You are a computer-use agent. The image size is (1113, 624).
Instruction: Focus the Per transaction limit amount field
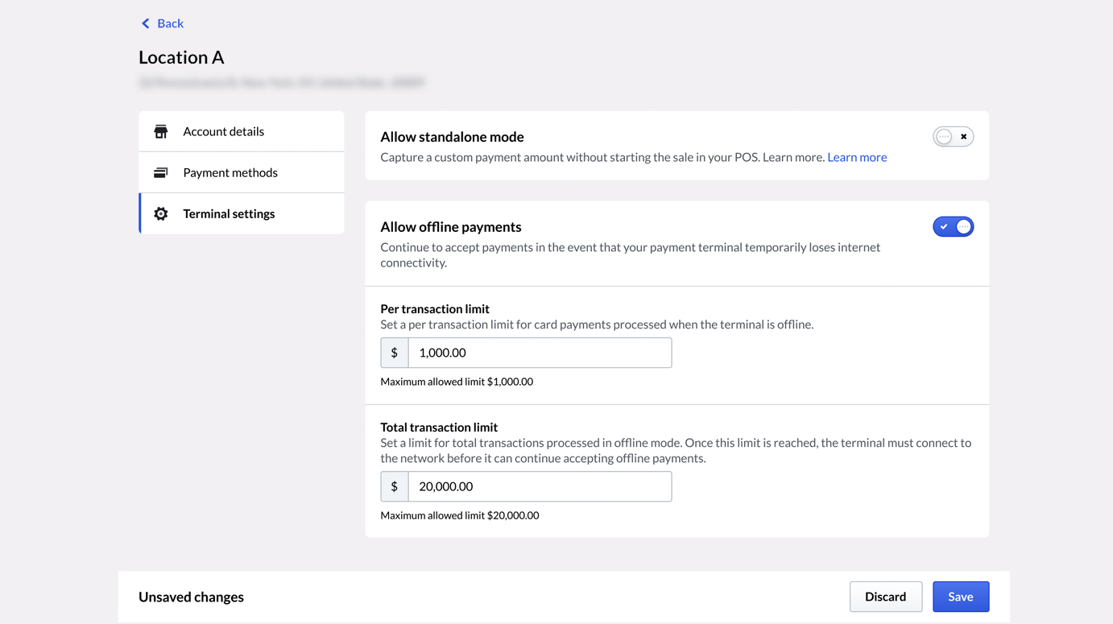(540, 353)
